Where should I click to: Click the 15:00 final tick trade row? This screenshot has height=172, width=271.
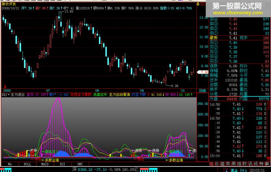238,156
